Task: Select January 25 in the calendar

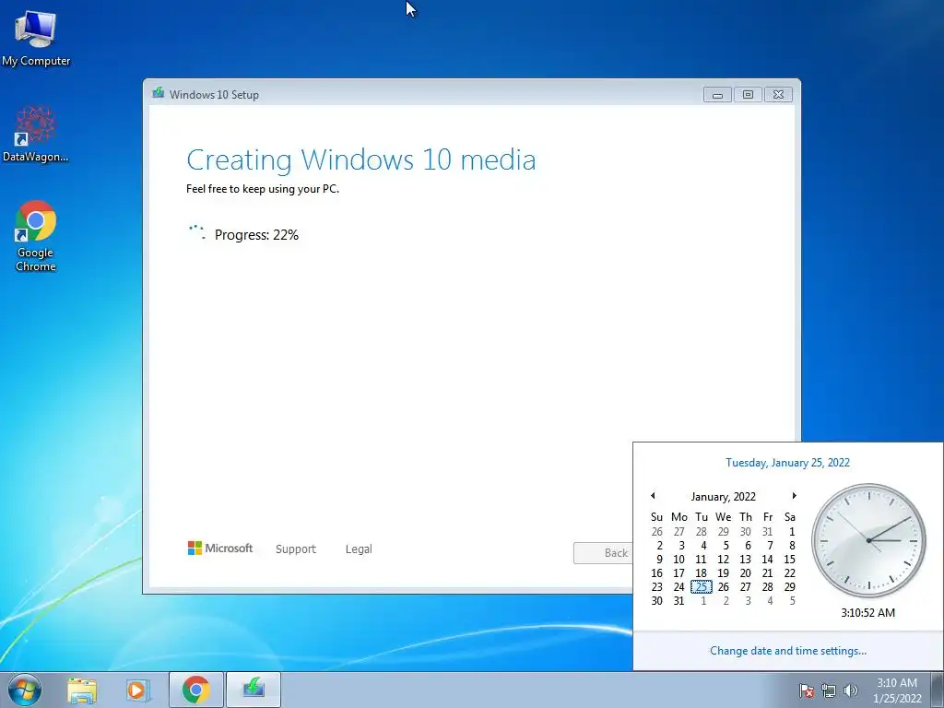Action: coord(702,587)
